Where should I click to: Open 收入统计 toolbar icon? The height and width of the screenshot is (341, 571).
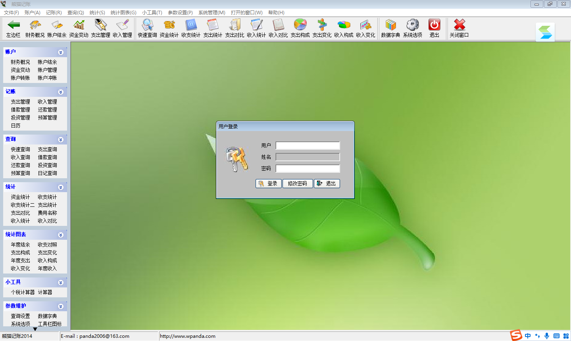coord(256,25)
